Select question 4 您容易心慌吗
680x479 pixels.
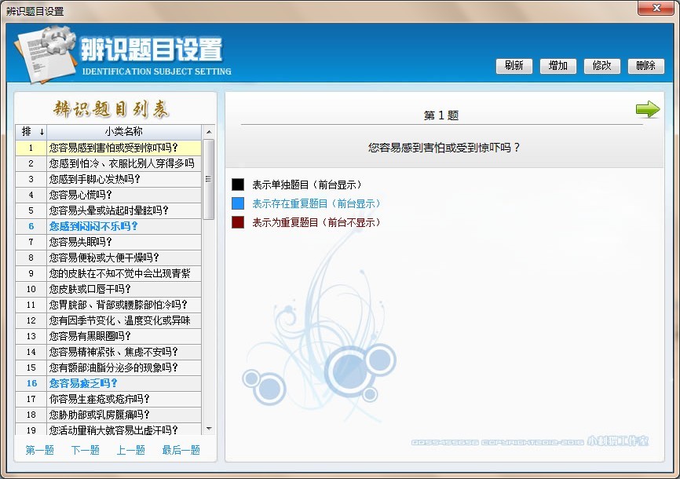tap(81, 195)
